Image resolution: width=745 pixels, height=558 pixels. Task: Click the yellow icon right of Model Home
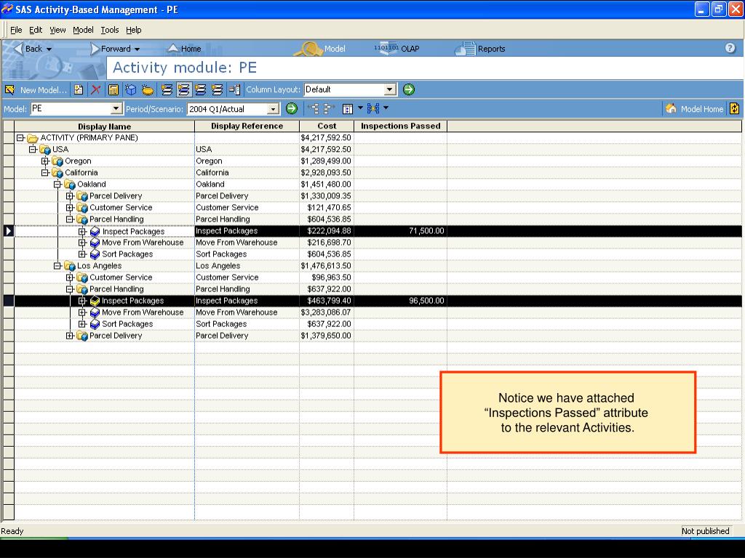[x=734, y=109]
